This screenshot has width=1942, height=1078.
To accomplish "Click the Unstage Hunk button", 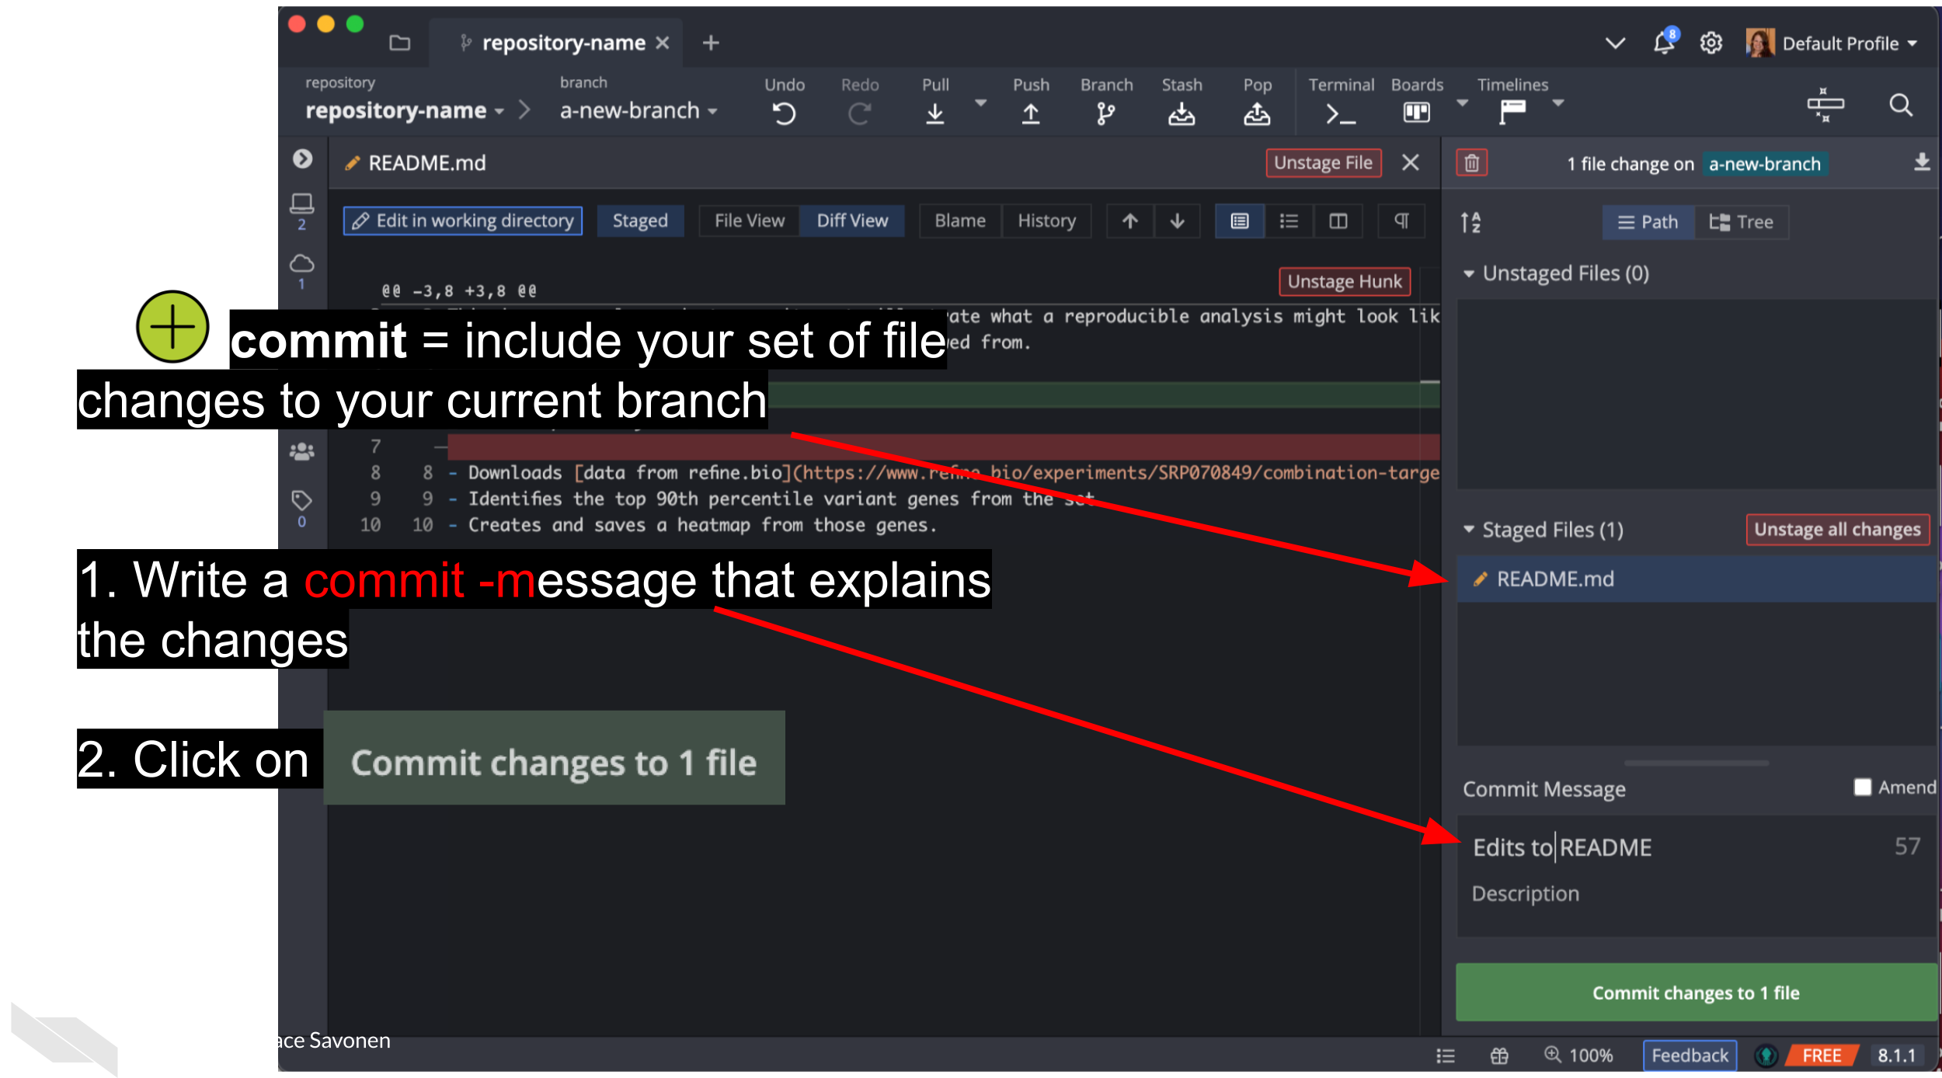I will click(x=1344, y=281).
